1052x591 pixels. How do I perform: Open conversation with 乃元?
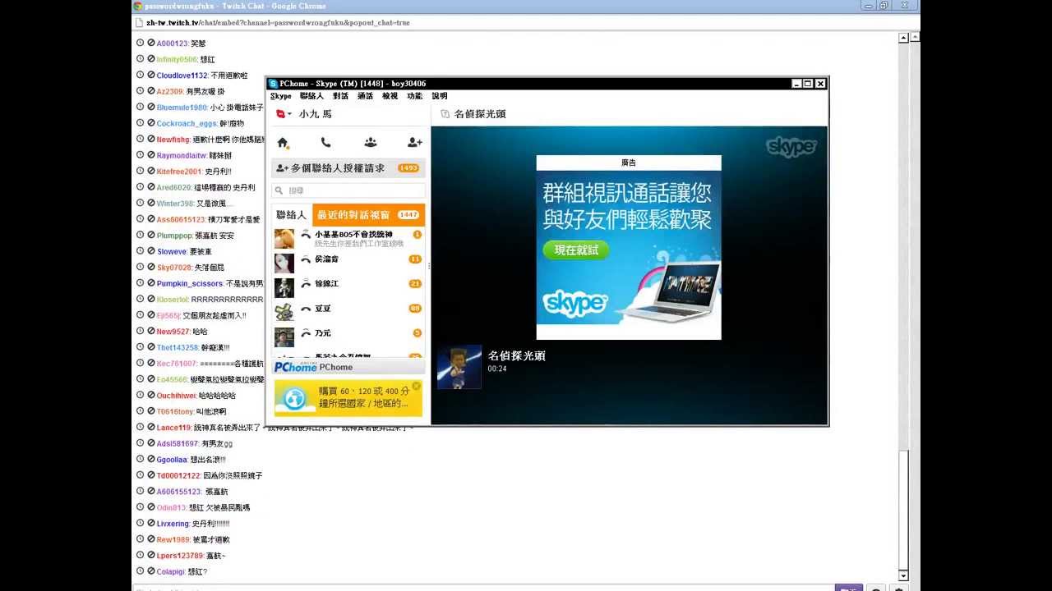point(348,337)
